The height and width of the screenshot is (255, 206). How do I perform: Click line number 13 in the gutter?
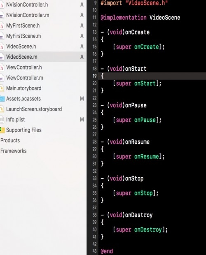(x=94, y=32)
